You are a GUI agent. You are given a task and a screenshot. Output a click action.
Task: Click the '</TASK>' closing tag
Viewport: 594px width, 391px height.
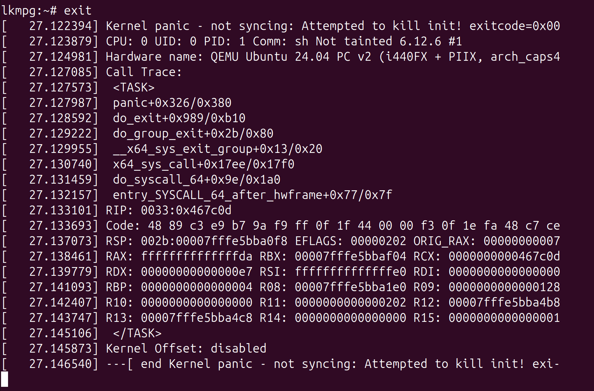137,333
